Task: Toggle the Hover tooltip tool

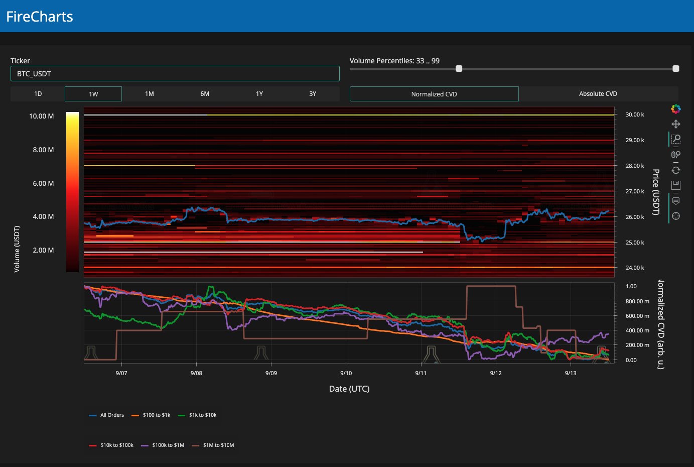Action: [676, 201]
